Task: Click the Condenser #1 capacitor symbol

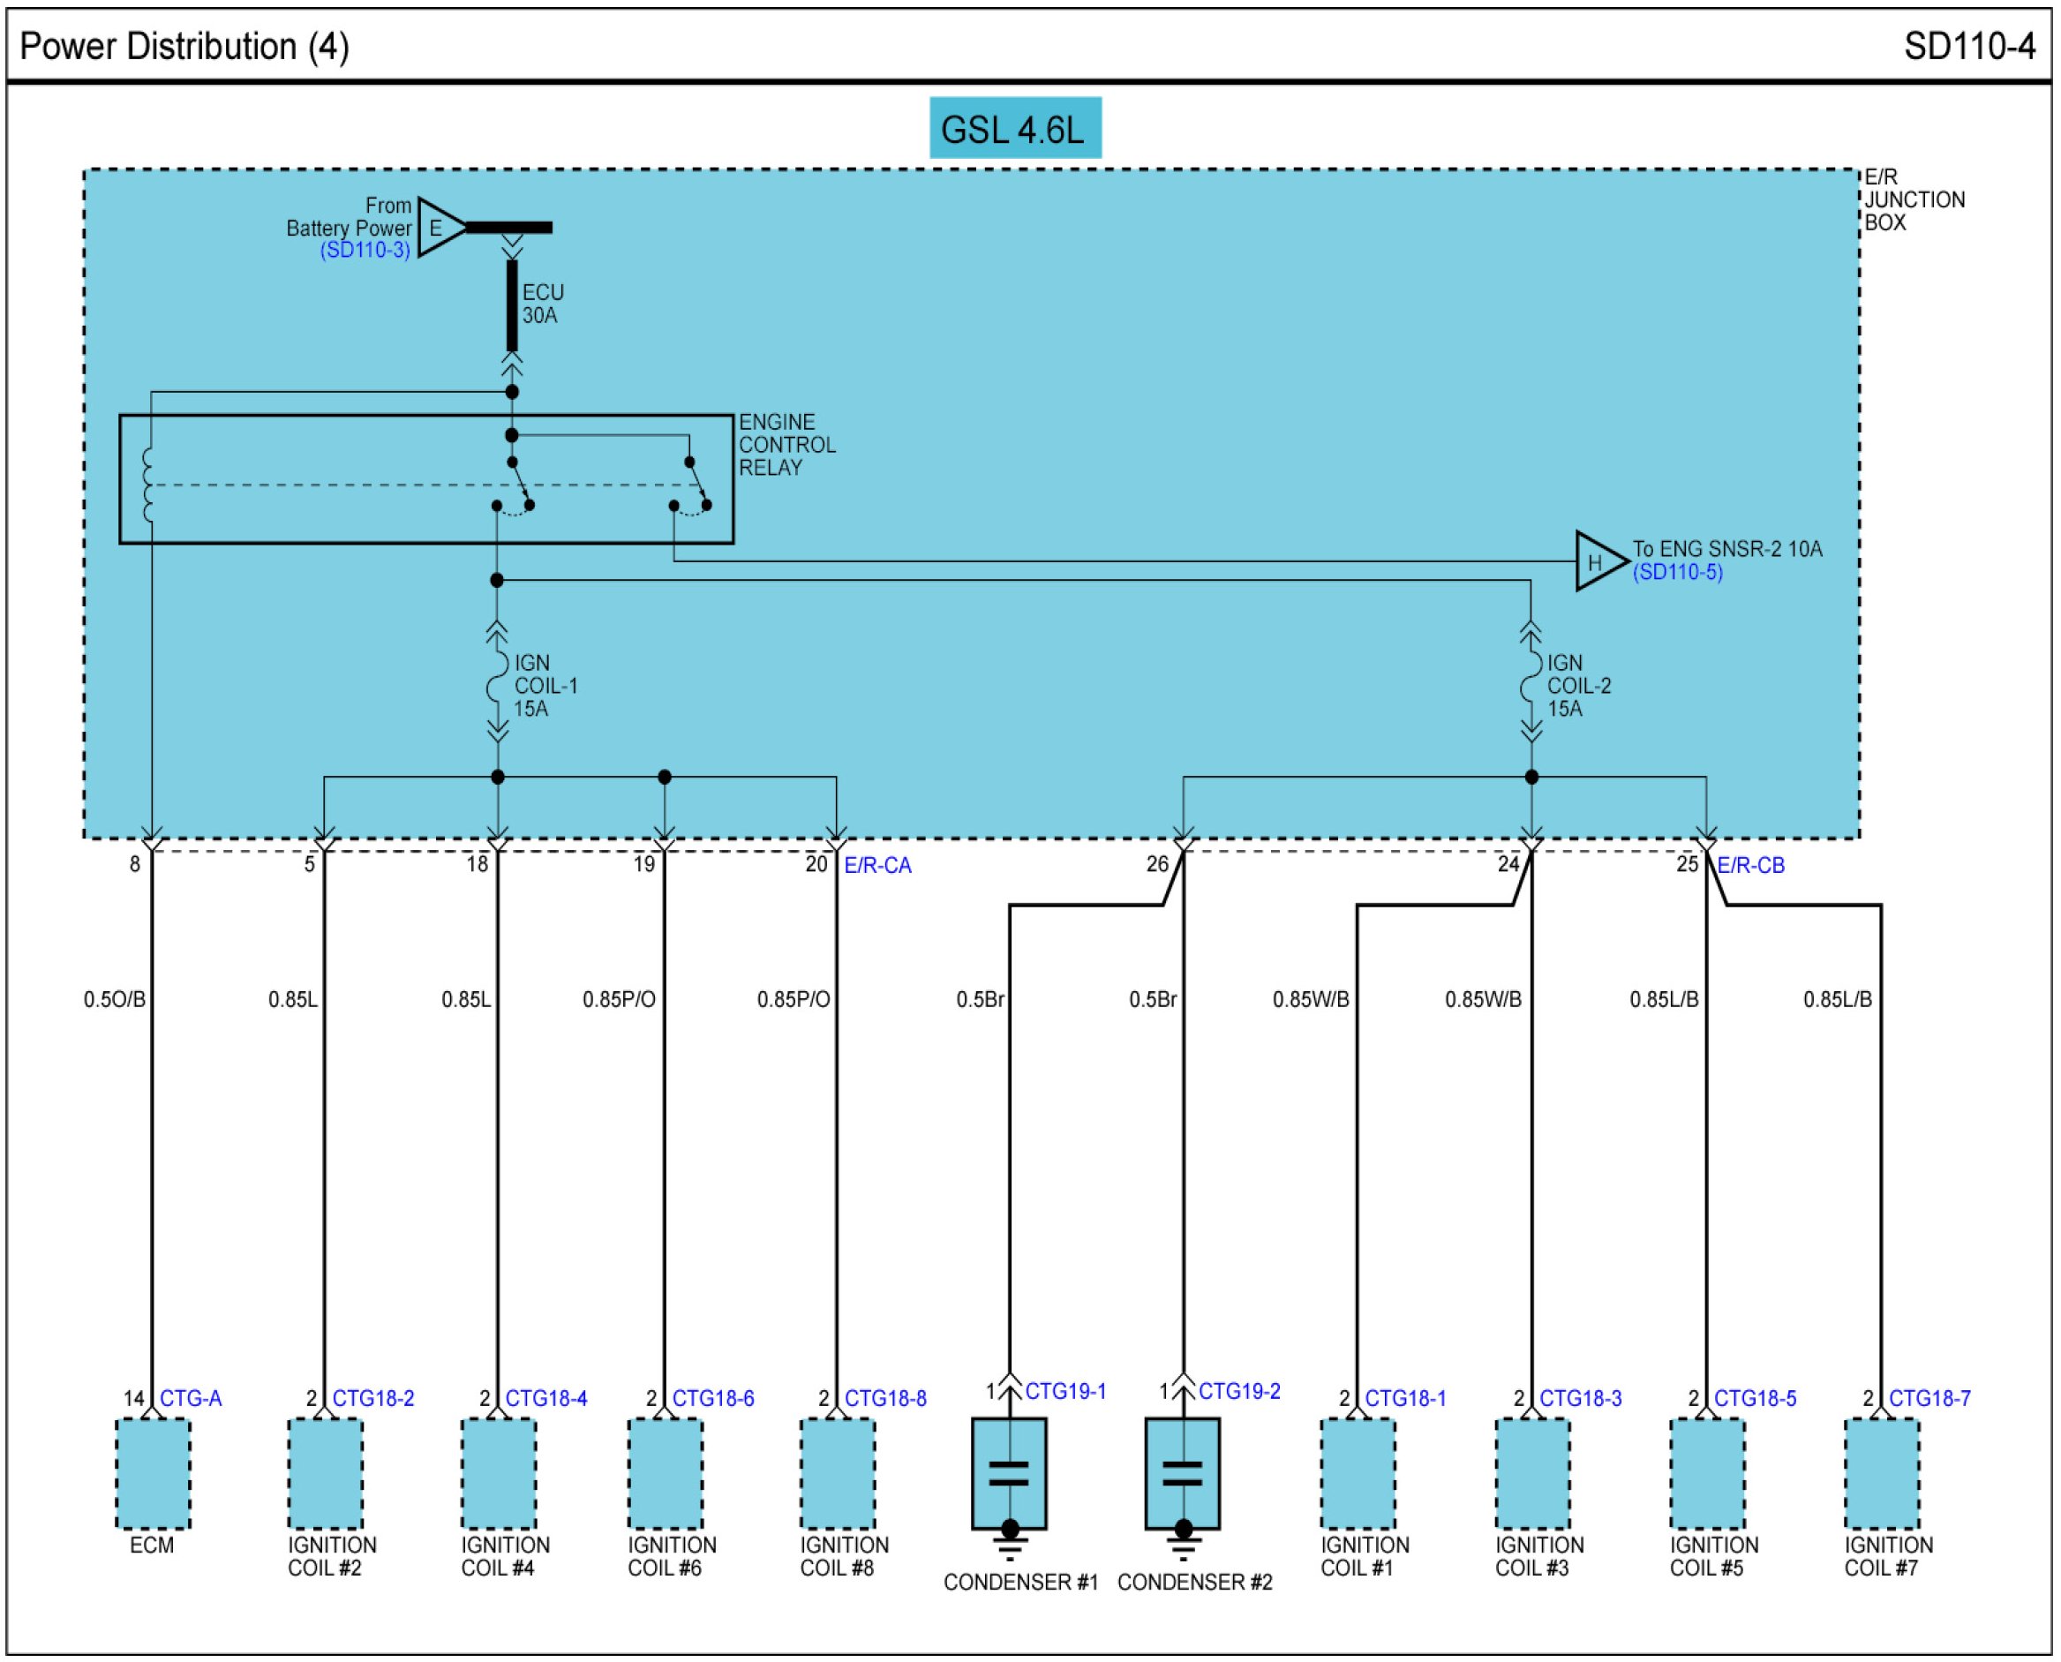Action: tap(1008, 1473)
